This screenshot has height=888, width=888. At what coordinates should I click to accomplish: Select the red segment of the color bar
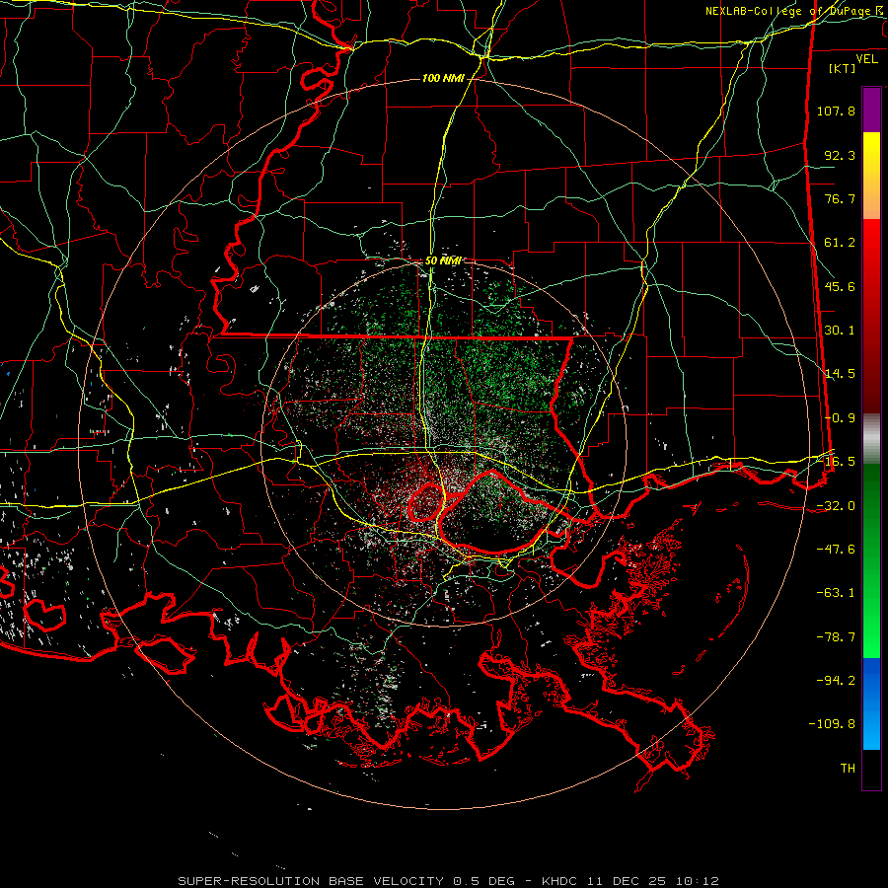click(x=871, y=316)
